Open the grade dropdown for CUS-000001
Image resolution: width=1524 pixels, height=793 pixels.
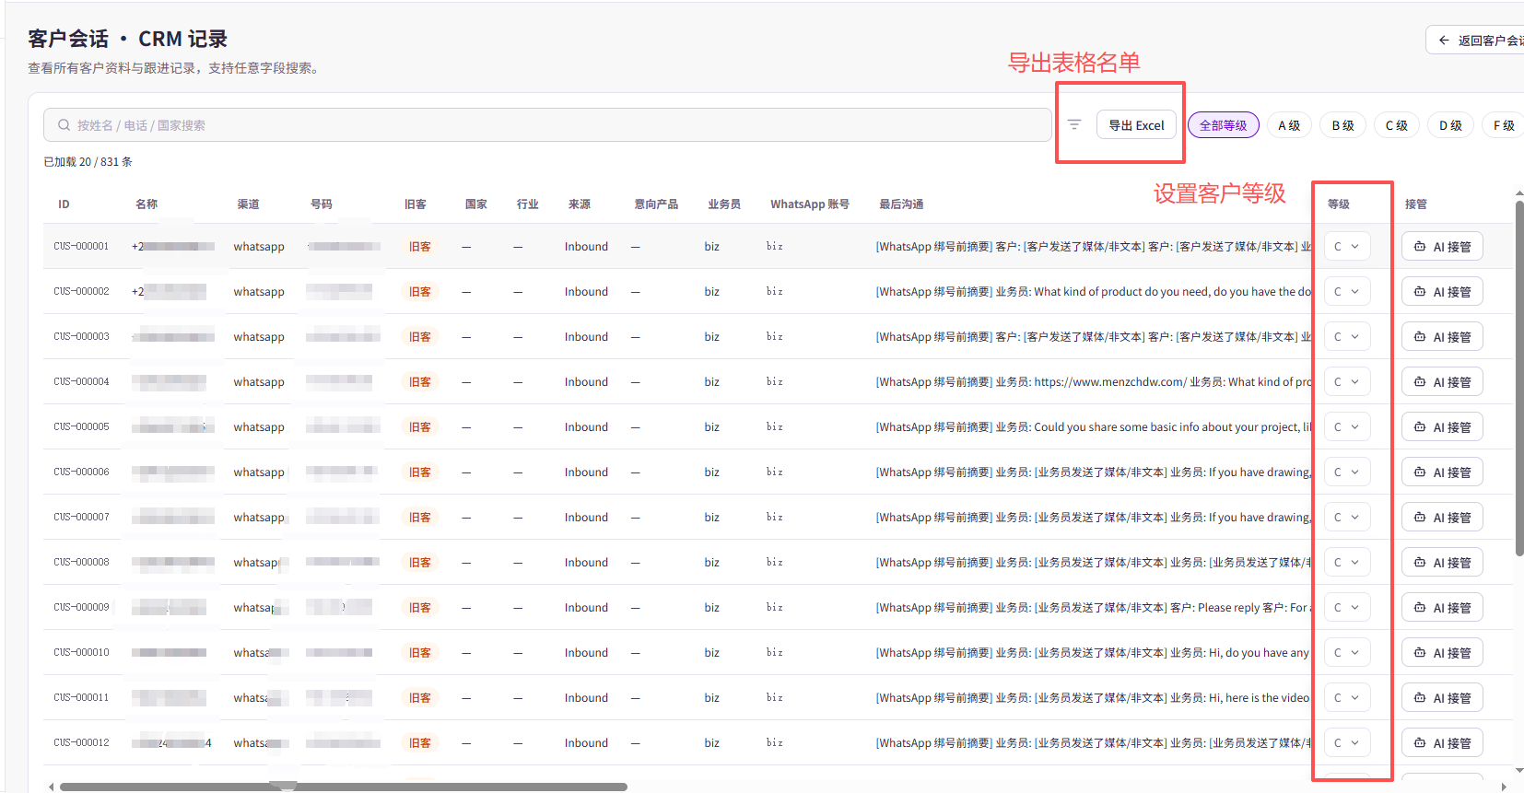pyautogui.click(x=1347, y=247)
